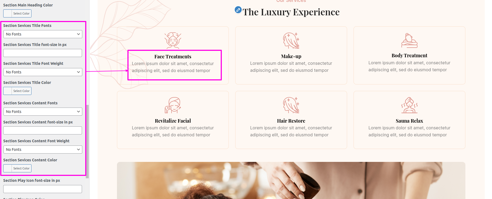Screen dimensions: 492x199
Task: Click the Revitalize Facial icon
Action: (173, 105)
